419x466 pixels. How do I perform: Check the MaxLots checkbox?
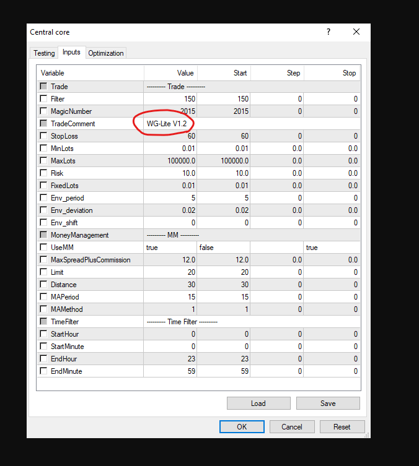click(43, 160)
